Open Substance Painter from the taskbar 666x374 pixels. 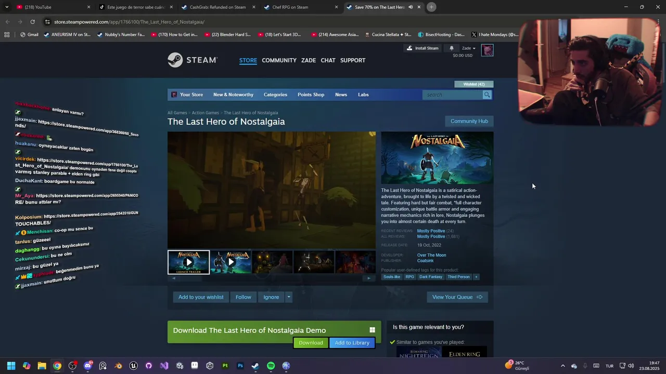(x=225, y=366)
